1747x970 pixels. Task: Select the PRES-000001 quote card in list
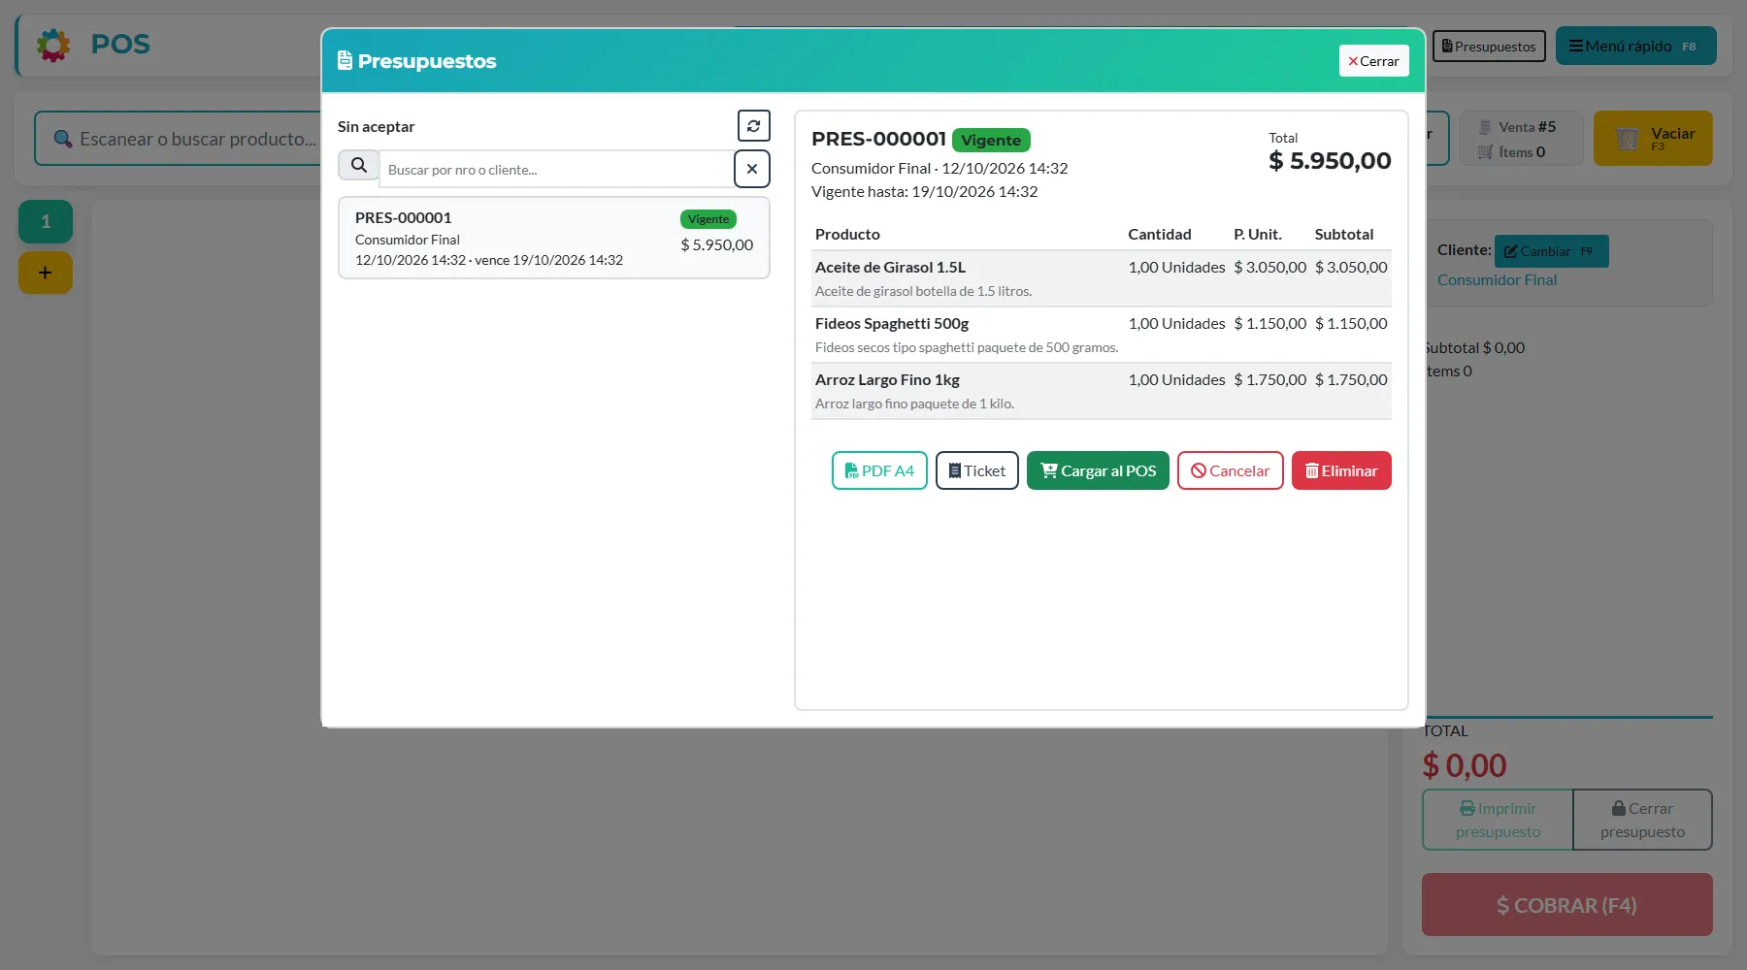(554, 238)
